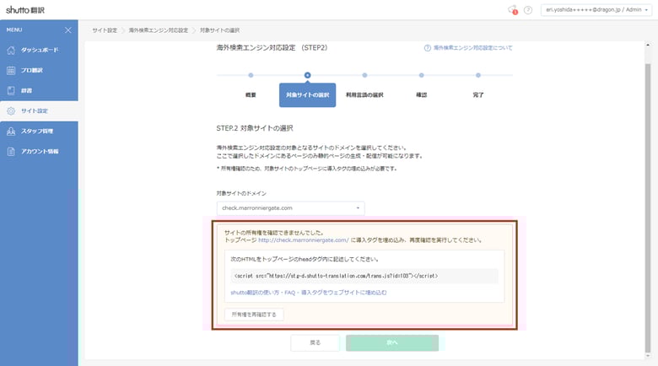Open the http://check.marronniergate.com/ link
This screenshot has height=366, width=658.
pyautogui.click(x=304, y=240)
